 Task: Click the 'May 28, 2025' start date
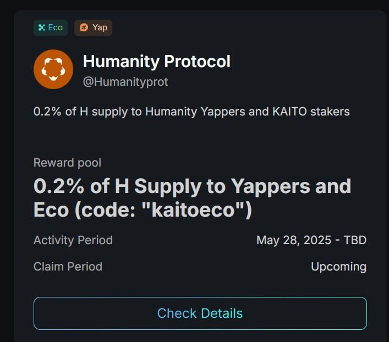tap(294, 240)
